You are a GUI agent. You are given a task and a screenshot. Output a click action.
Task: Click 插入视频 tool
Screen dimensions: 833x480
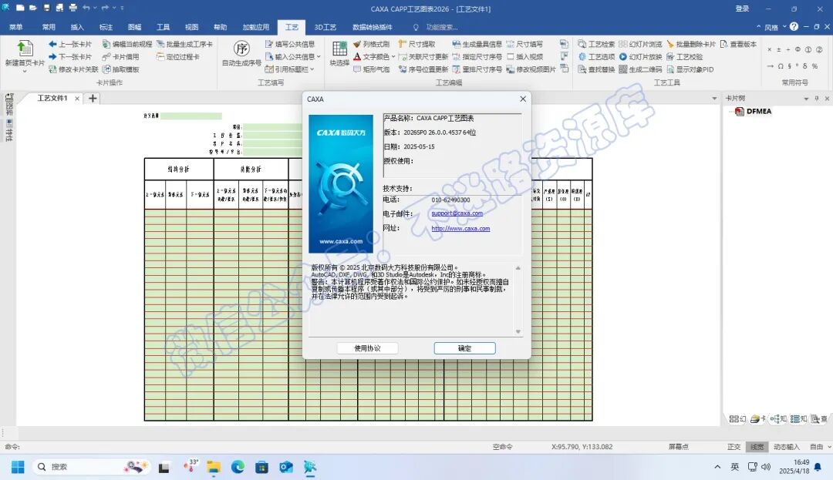pos(525,57)
